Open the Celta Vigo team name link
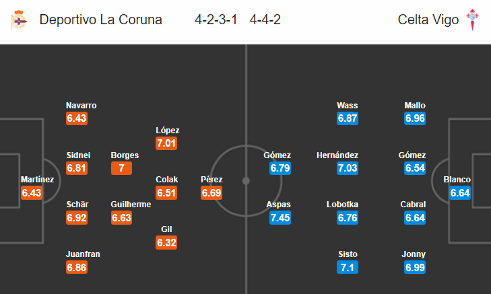The image size is (491, 294). coord(428,20)
